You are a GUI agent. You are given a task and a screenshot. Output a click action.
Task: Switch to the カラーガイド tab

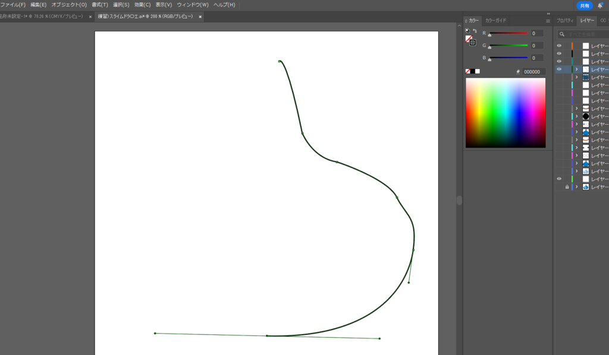pyautogui.click(x=495, y=21)
